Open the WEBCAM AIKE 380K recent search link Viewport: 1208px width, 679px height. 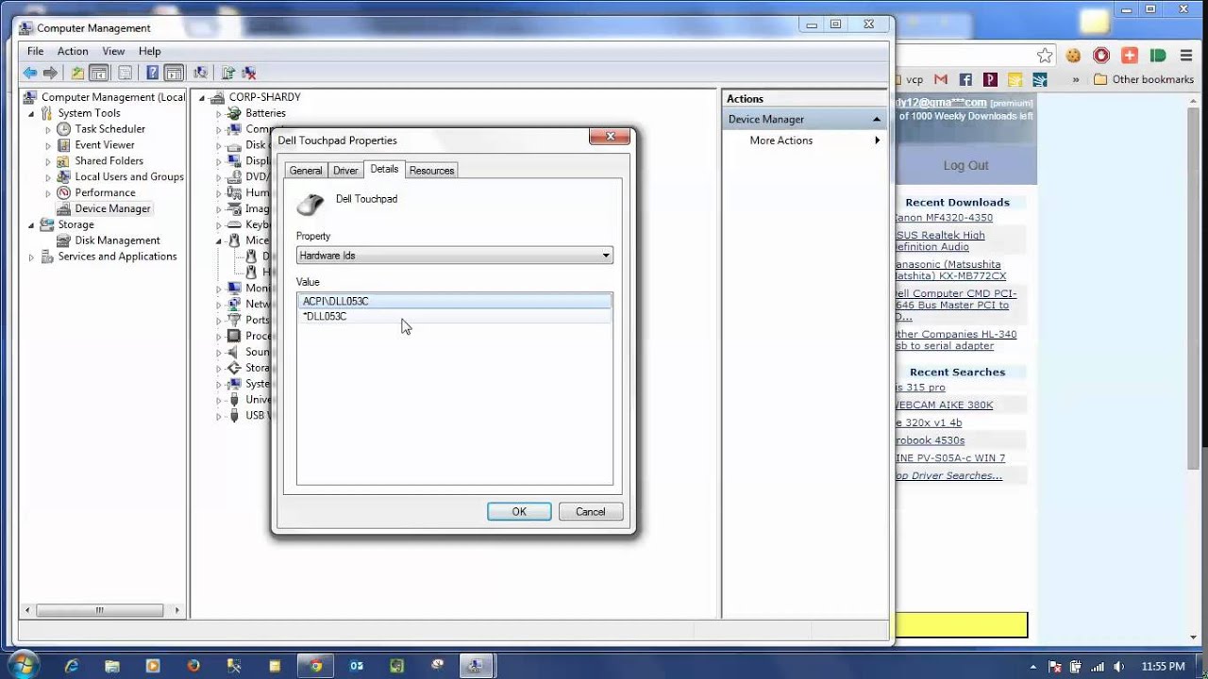[x=944, y=405]
